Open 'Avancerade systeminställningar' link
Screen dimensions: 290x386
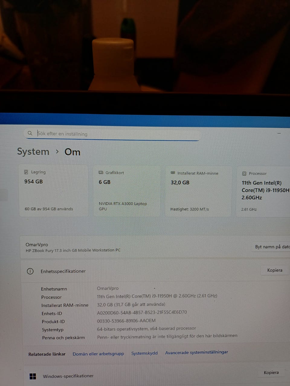[x=197, y=352]
